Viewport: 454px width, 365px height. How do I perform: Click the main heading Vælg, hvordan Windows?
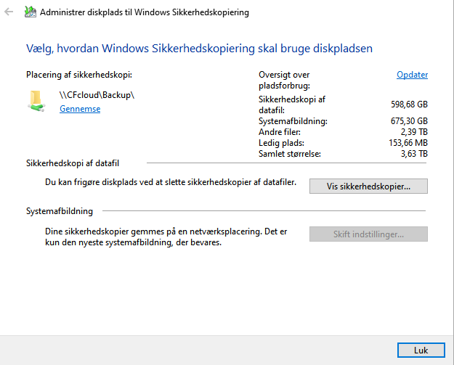click(x=199, y=49)
